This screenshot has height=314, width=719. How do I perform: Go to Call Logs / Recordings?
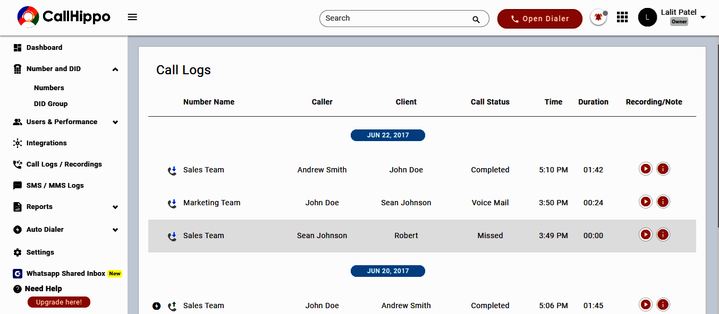pos(64,164)
